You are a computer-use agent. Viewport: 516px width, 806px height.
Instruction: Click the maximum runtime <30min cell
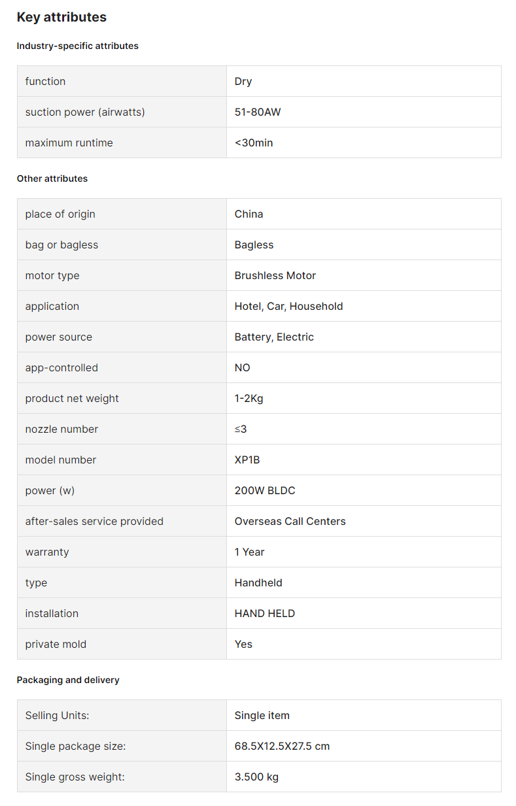(364, 143)
